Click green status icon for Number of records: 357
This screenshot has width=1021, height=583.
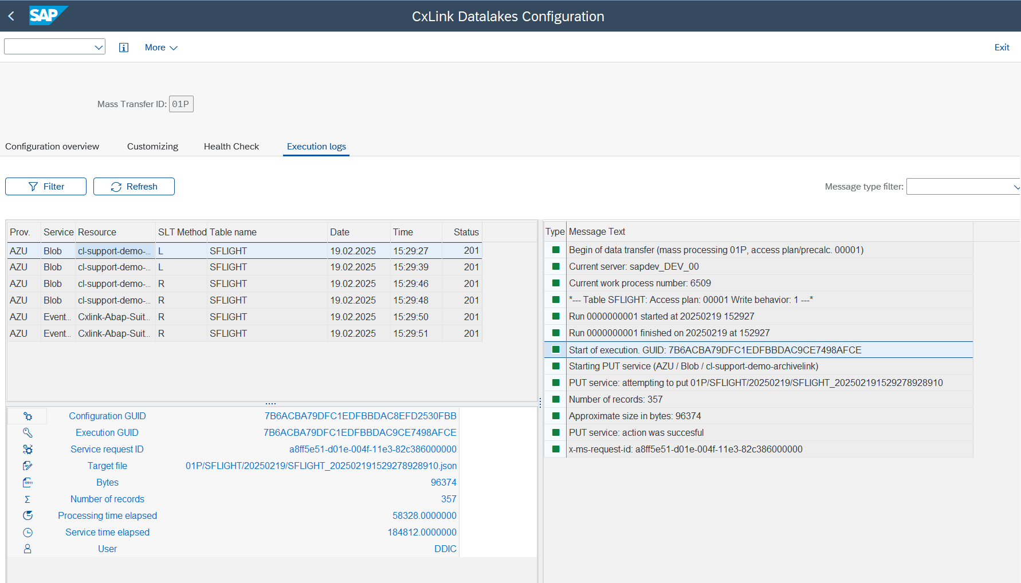(x=556, y=399)
